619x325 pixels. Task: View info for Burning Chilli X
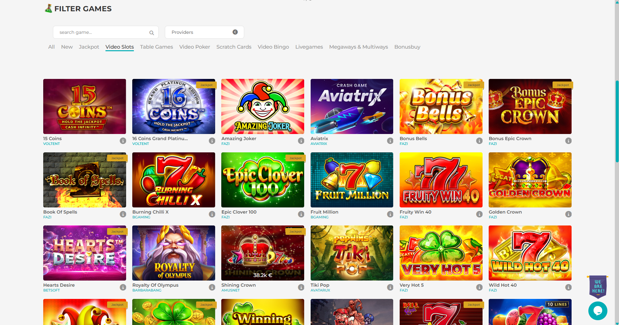[212, 214]
